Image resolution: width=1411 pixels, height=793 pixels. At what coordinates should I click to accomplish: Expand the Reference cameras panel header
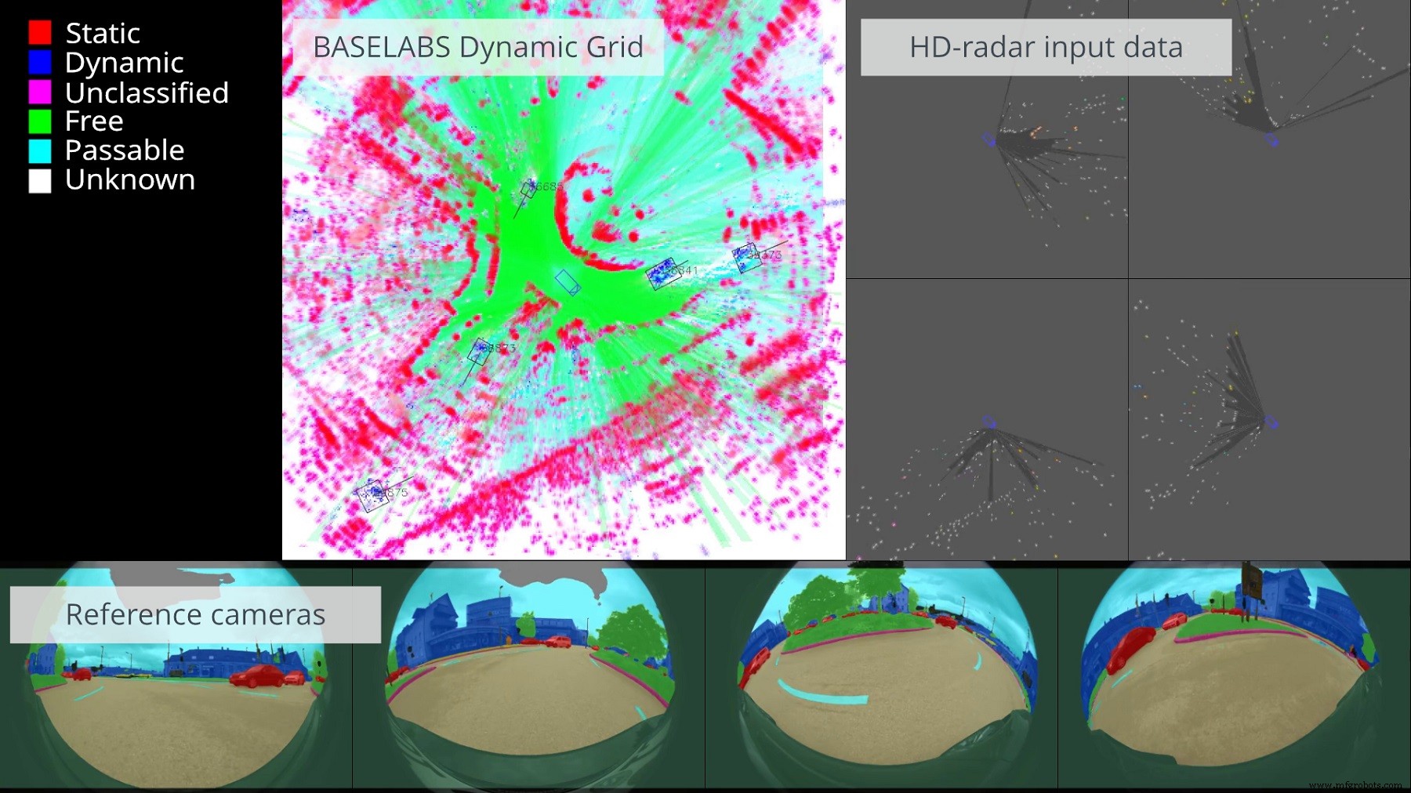194,614
